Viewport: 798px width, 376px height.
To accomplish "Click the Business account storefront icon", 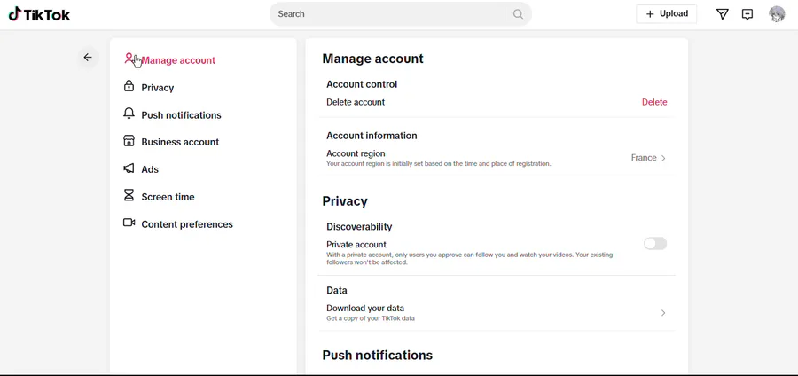I will [x=129, y=141].
